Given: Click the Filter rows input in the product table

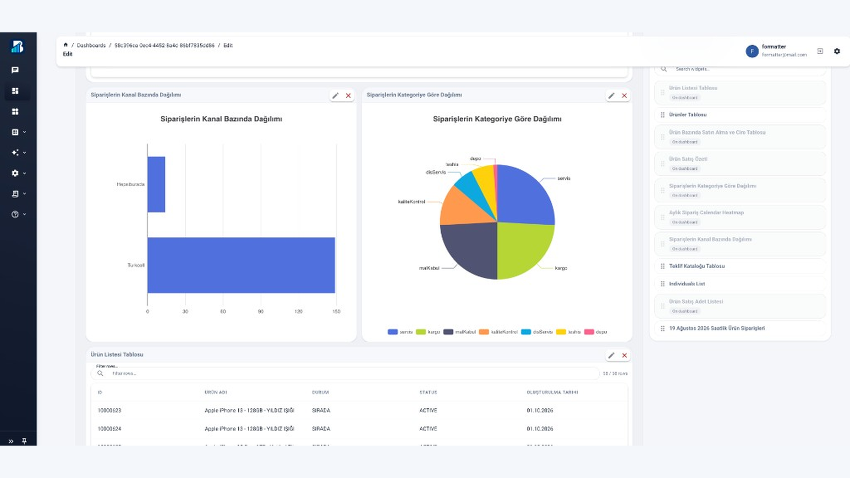Looking at the screenshot, I should [345, 373].
